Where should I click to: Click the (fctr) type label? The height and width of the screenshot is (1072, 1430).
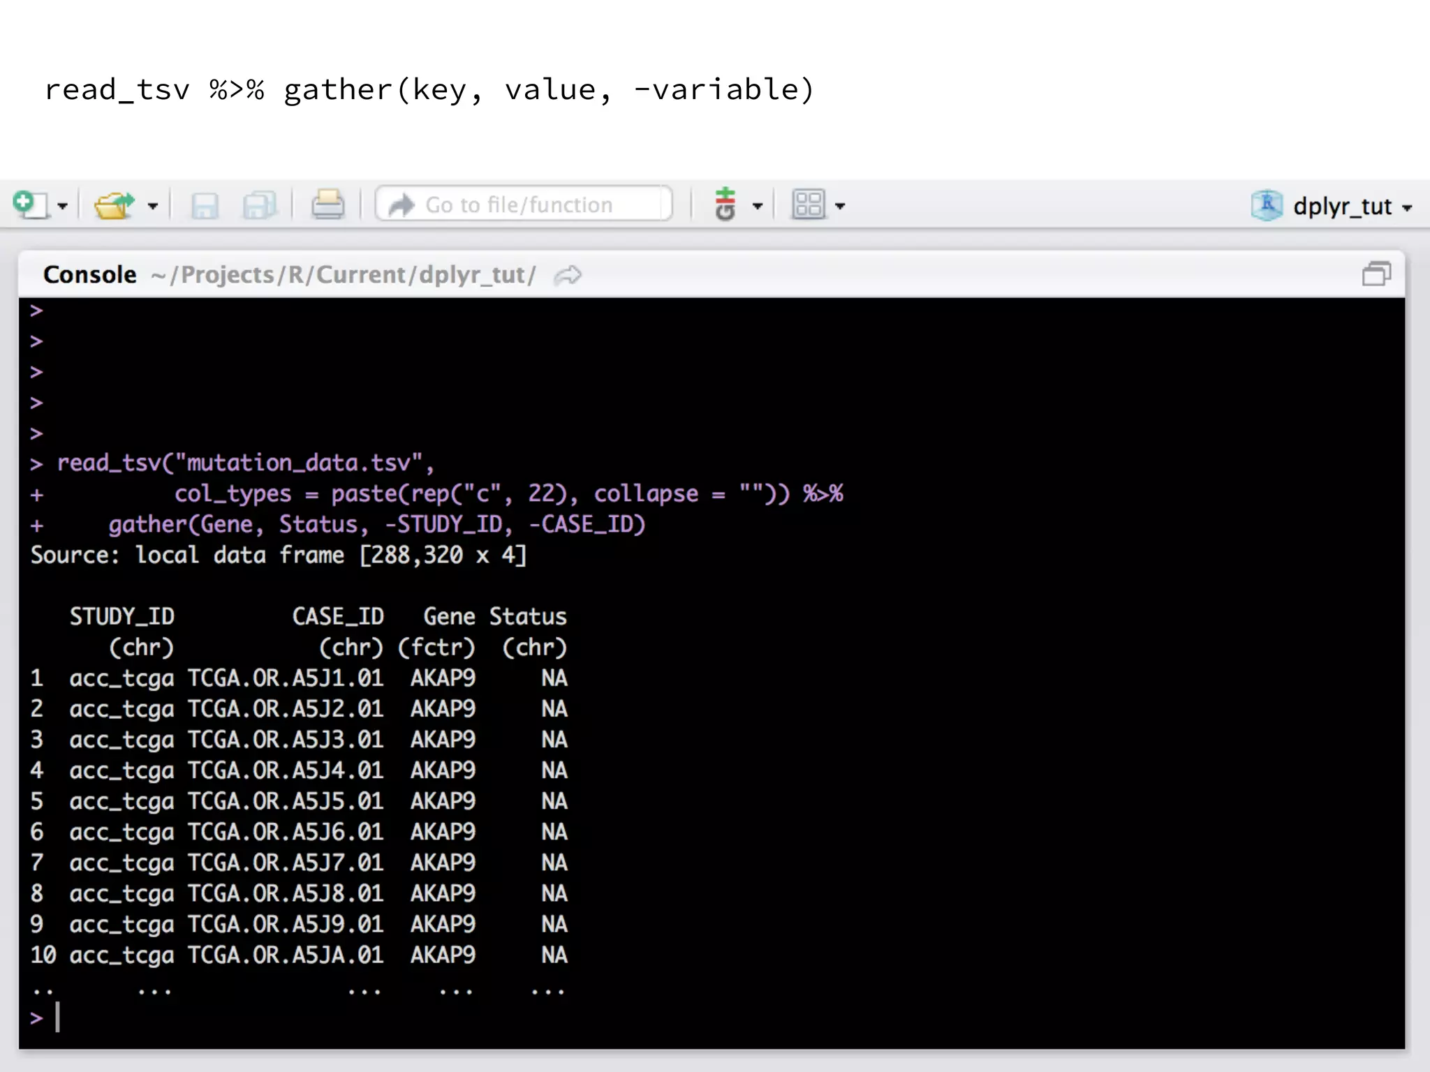click(436, 647)
